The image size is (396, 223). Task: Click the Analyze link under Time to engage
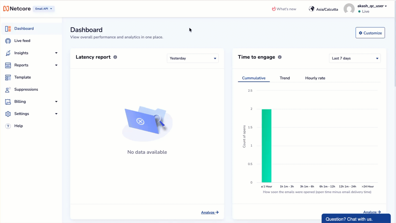[x=372, y=212]
